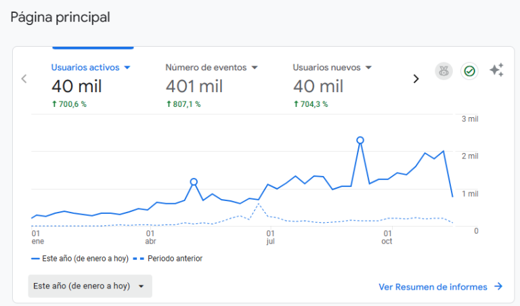
Task: Open Ver Resumen de informes link
Action: tap(433, 287)
